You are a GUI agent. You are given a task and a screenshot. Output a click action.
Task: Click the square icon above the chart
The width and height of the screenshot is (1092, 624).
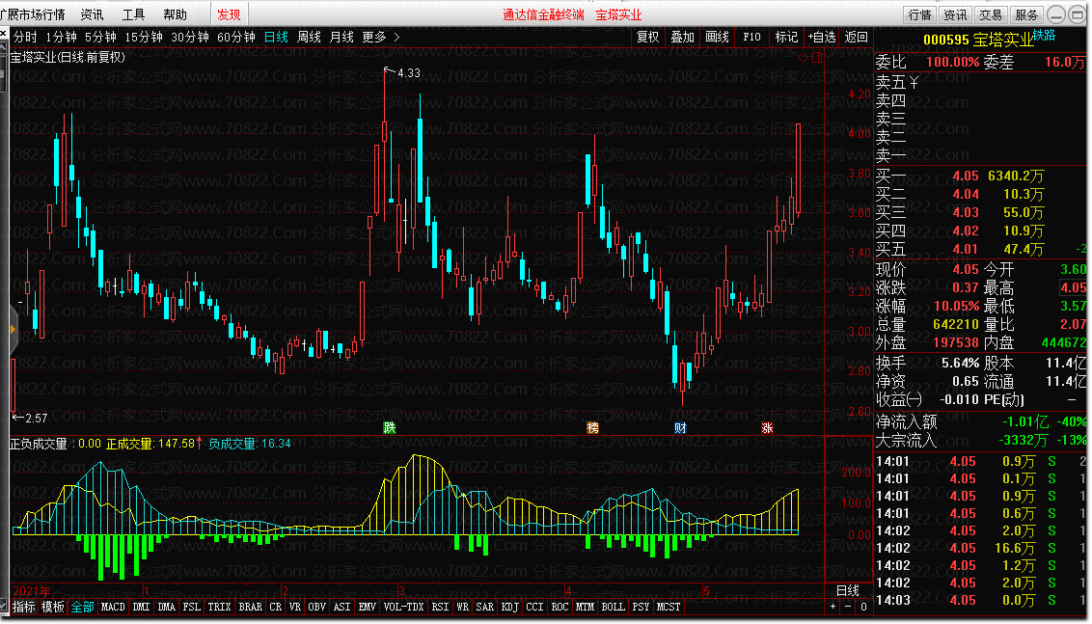(817, 58)
